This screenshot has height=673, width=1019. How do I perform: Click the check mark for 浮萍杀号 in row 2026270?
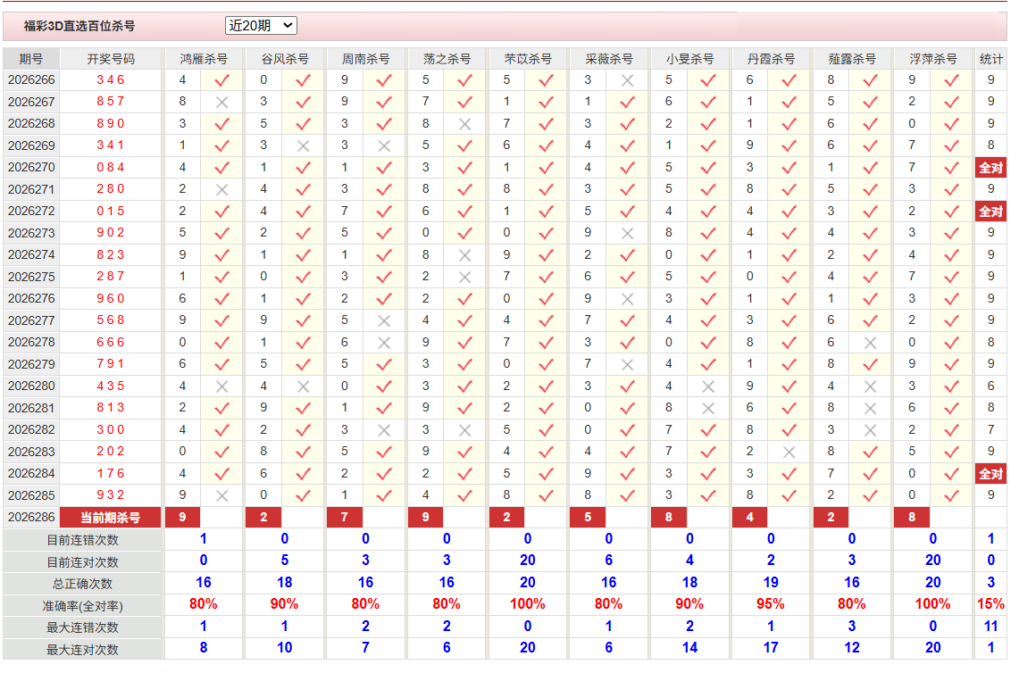coord(951,168)
